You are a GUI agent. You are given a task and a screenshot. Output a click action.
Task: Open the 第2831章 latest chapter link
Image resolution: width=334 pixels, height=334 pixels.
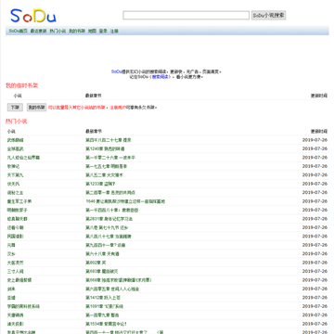click(109, 219)
